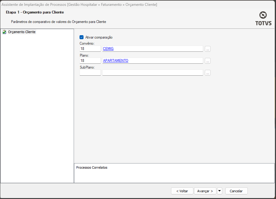Click the Orçamento Cliente step checkmark icon
276x199 pixels.
tap(4, 32)
